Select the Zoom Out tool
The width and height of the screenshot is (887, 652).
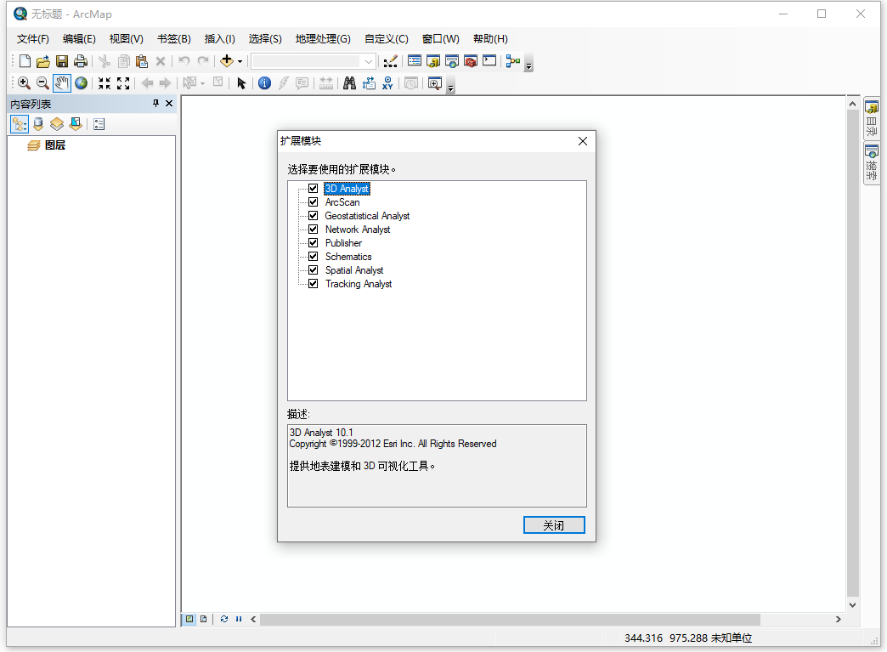(x=42, y=83)
